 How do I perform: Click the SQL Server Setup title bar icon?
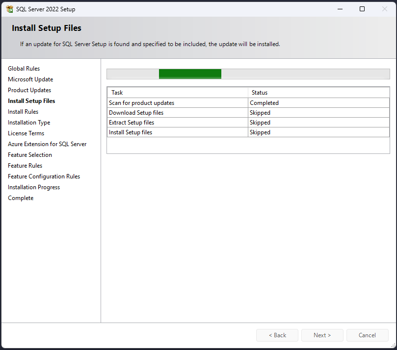pyautogui.click(x=9, y=9)
